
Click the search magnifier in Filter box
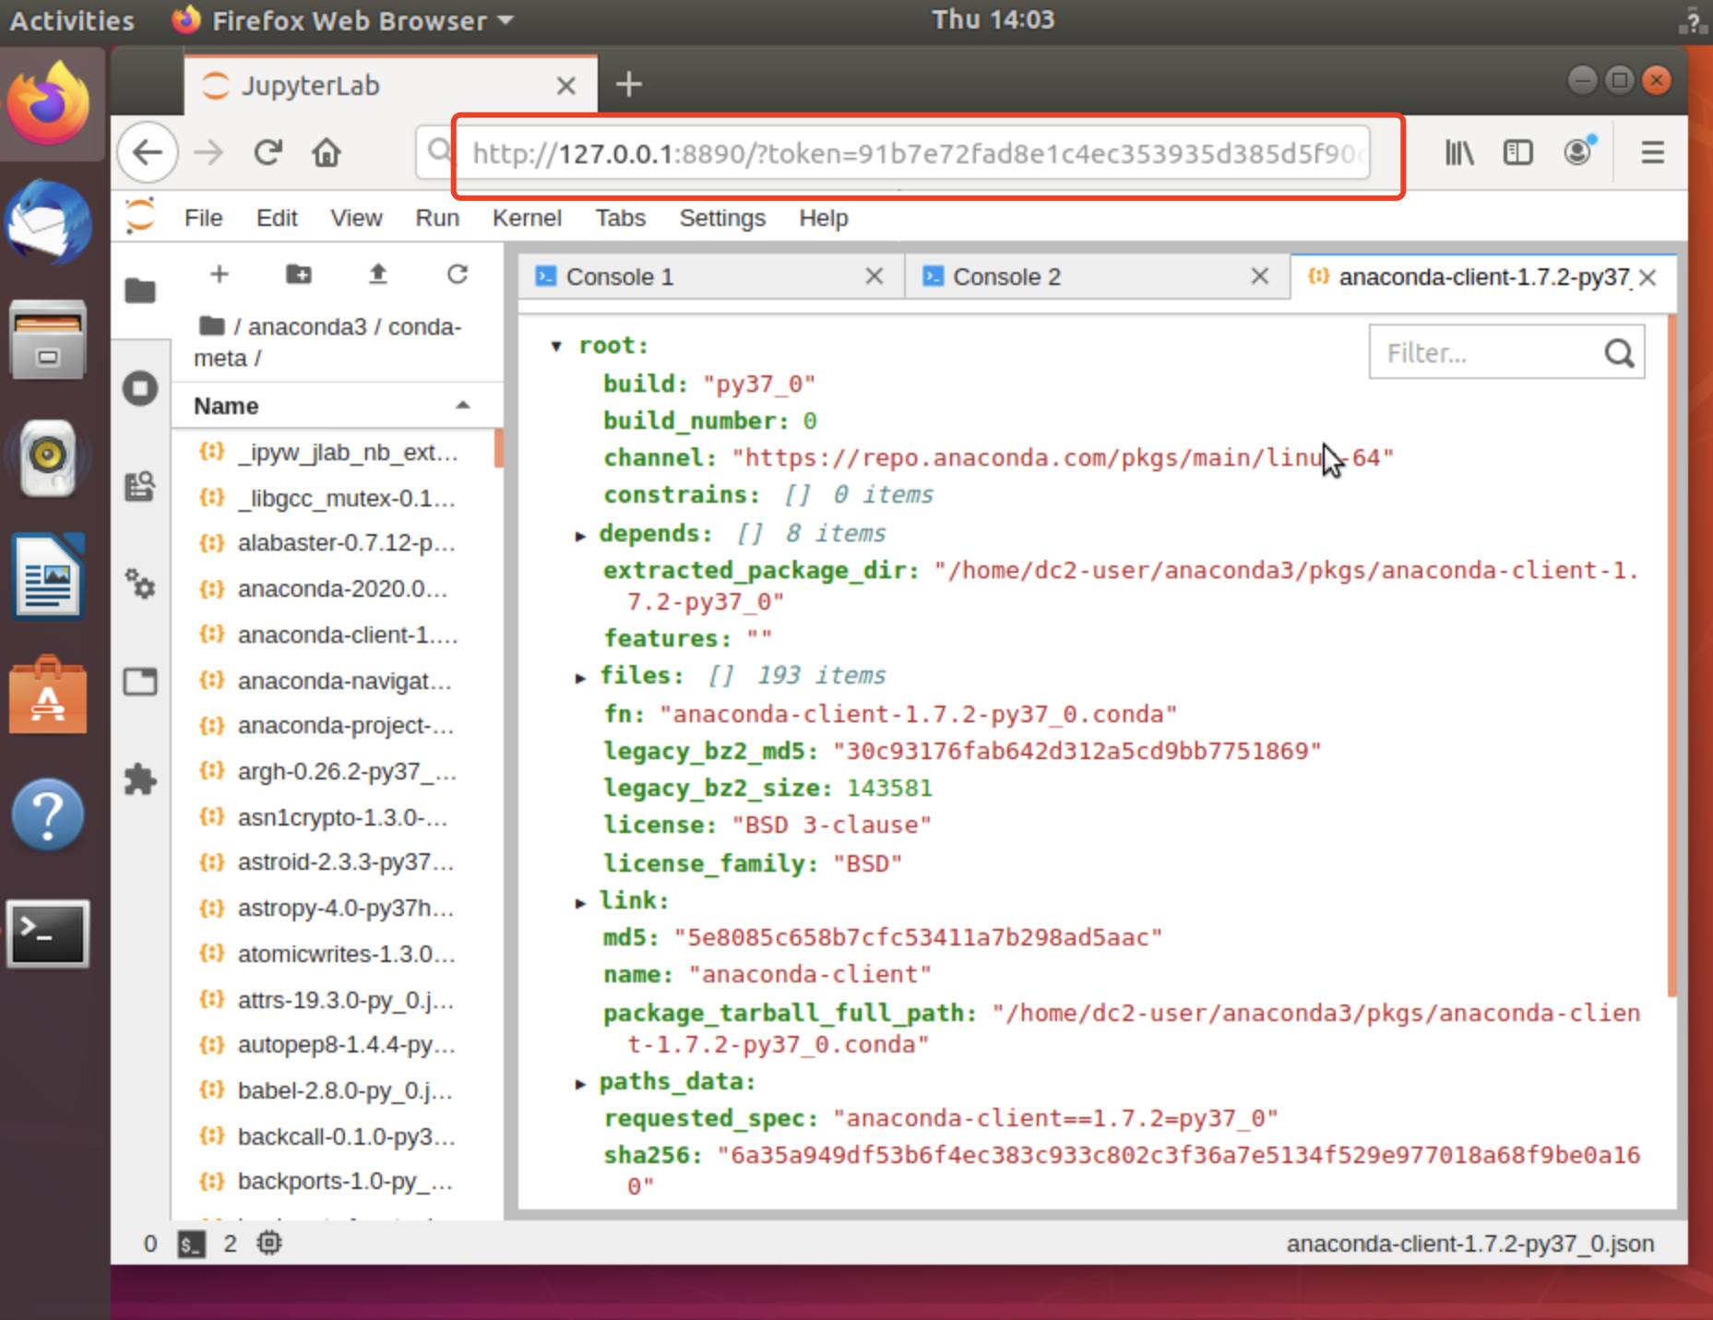pyautogui.click(x=1619, y=352)
